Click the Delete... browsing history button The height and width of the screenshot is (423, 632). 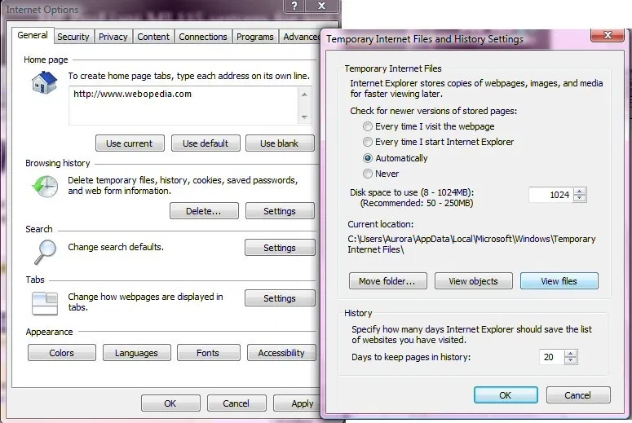tap(204, 211)
